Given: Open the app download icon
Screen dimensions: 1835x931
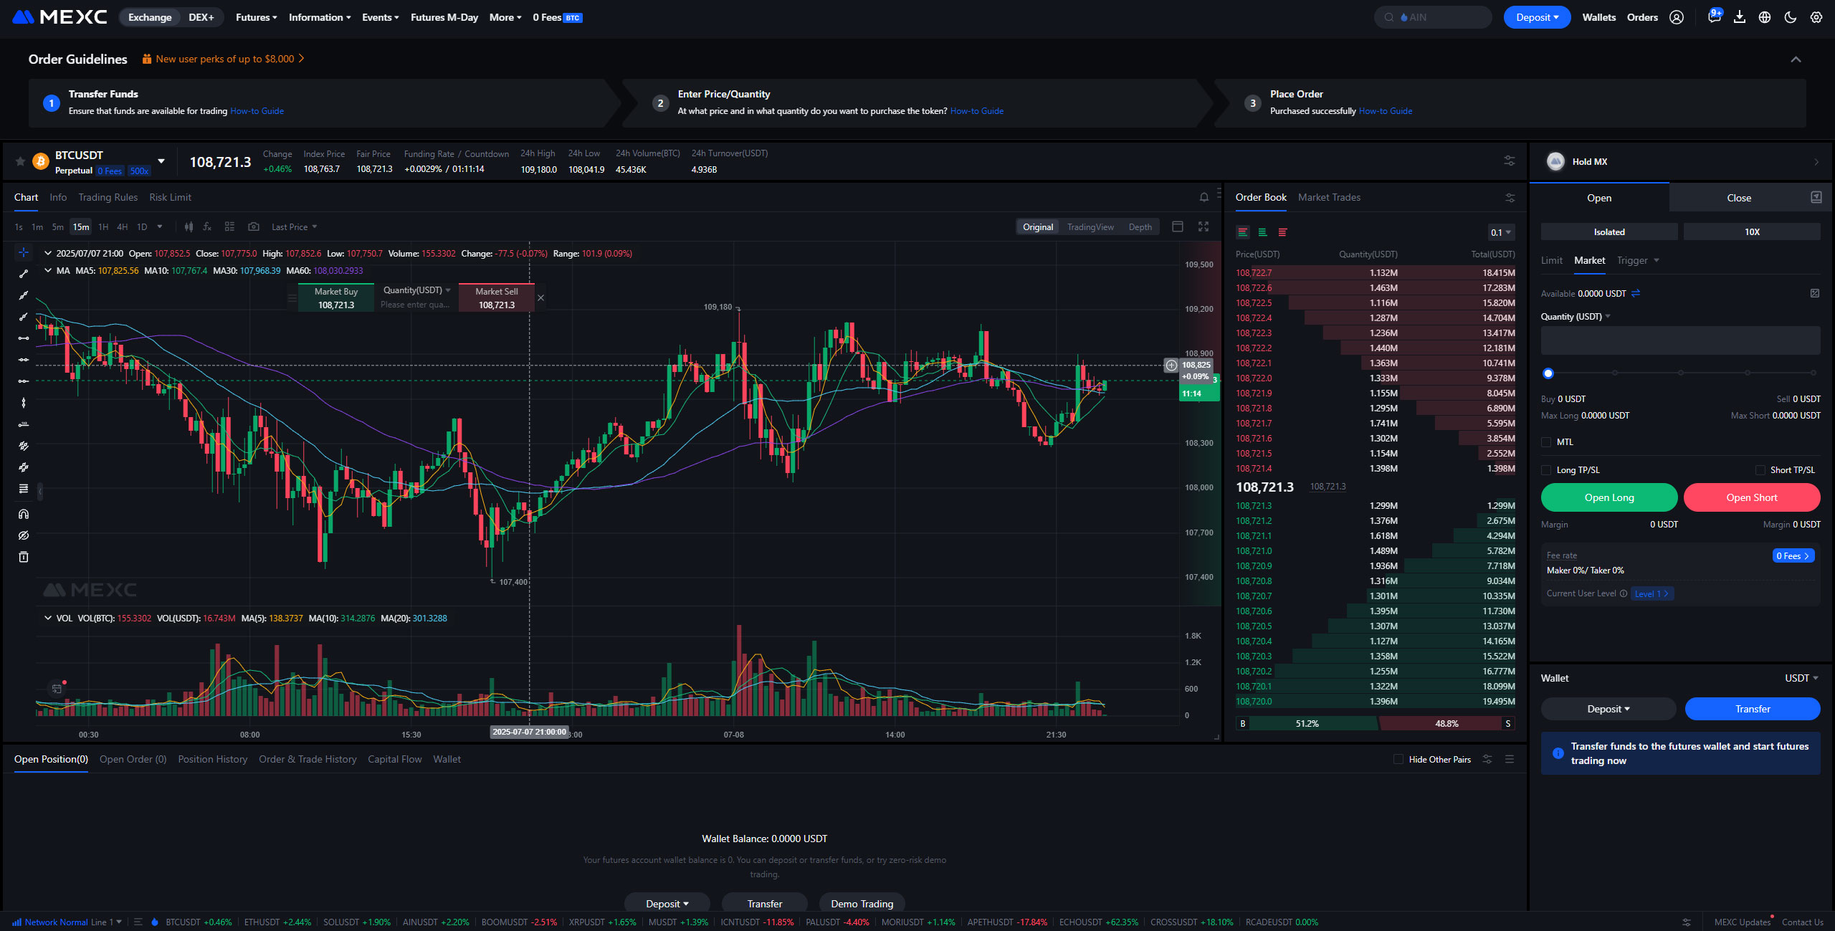Looking at the screenshot, I should (x=1740, y=17).
